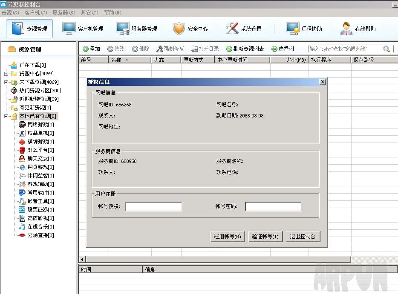
Task: Click the 信息 log column header
Action: pos(270,269)
